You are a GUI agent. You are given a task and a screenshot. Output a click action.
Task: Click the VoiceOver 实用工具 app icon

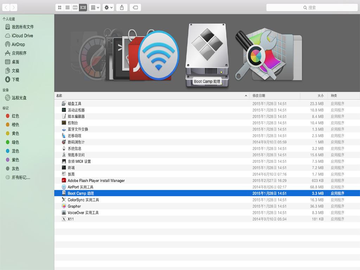pos(64,212)
